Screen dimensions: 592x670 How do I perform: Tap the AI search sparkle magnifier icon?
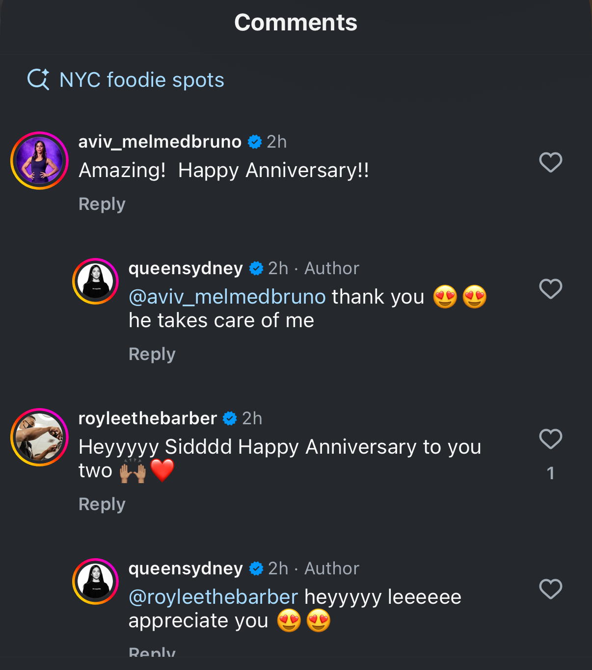[x=38, y=79]
